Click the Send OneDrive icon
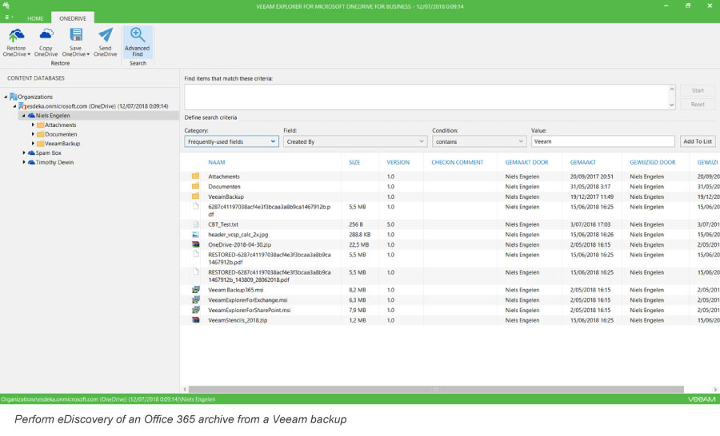720x436 pixels. click(x=105, y=35)
